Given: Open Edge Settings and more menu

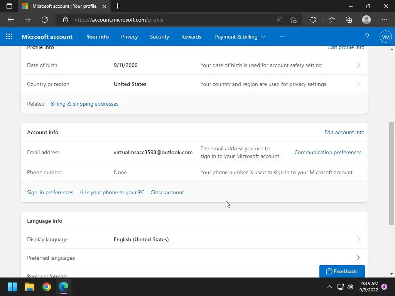Looking at the screenshot, I should pos(384,20).
